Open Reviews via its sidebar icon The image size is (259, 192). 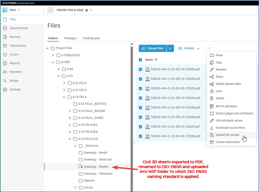[x=5, y=37]
